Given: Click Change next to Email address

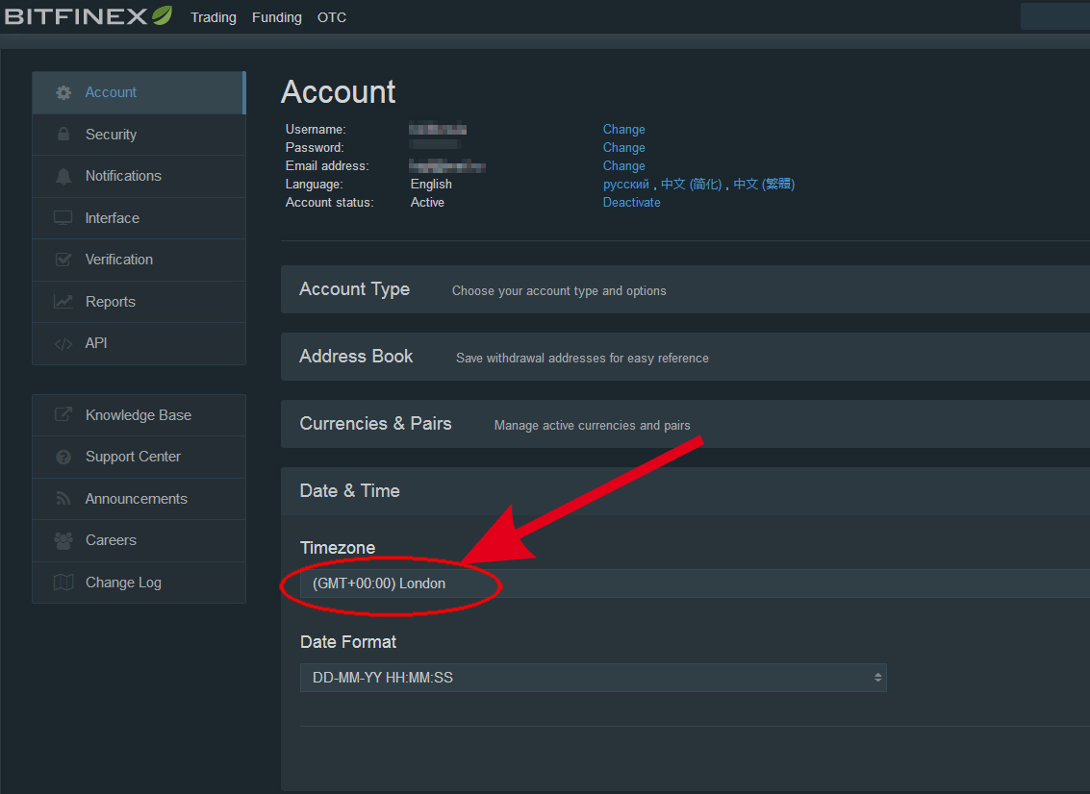Looking at the screenshot, I should click(623, 166).
